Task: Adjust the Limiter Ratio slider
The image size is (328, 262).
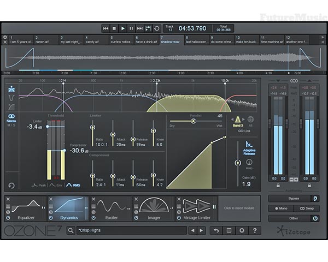Action: pyautogui.click(x=93, y=127)
